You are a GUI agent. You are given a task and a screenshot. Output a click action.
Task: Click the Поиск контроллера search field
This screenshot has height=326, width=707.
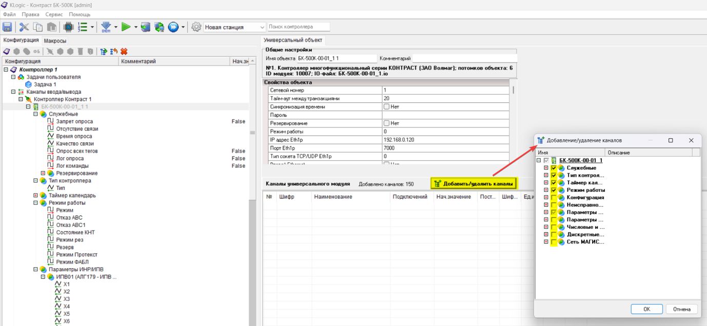click(x=299, y=27)
